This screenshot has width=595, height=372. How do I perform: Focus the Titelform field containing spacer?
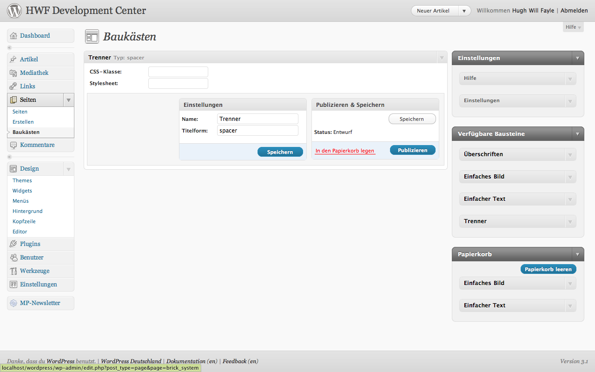pos(258,131)
